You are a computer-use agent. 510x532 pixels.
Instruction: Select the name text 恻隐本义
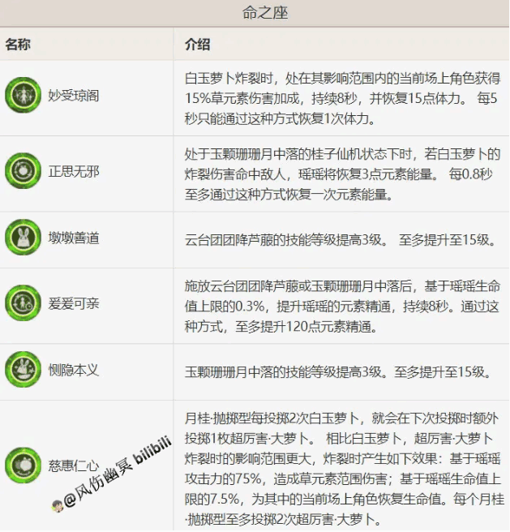pos(73,370)
